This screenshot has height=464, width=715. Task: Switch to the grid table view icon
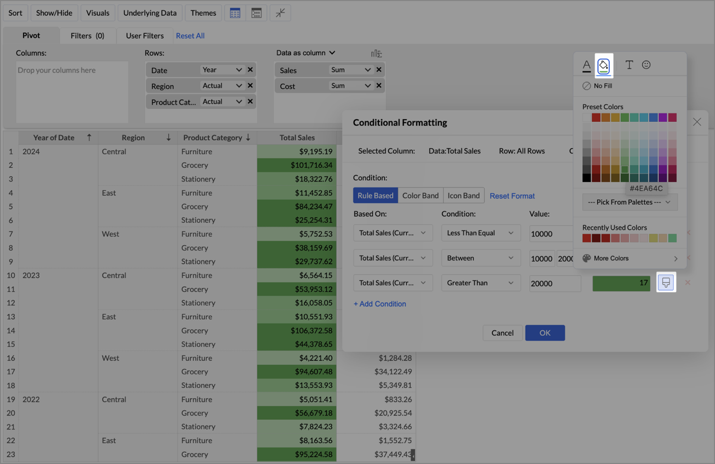tap(235, 13)
